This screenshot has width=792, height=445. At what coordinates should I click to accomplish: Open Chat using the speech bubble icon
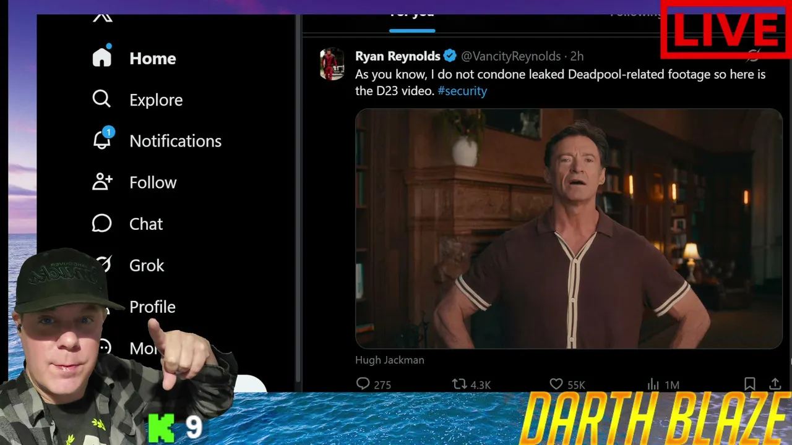click(x=101, y=223)
